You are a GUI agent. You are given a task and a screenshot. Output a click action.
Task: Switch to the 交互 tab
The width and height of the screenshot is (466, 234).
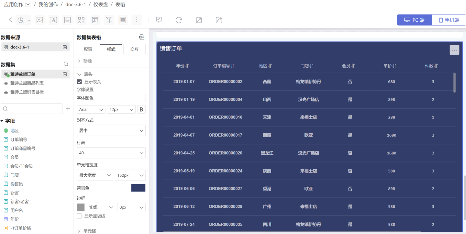pyautogui.click(x=134, y=49)
